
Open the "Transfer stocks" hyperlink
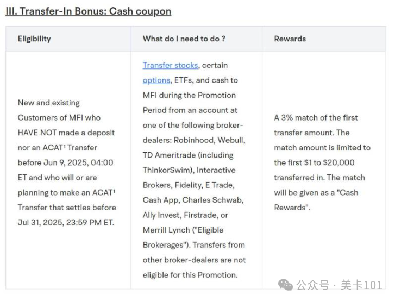170,66
